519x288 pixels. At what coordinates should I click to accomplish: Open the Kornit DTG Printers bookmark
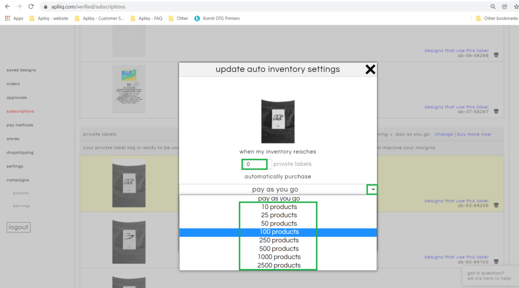pos(217,19)
